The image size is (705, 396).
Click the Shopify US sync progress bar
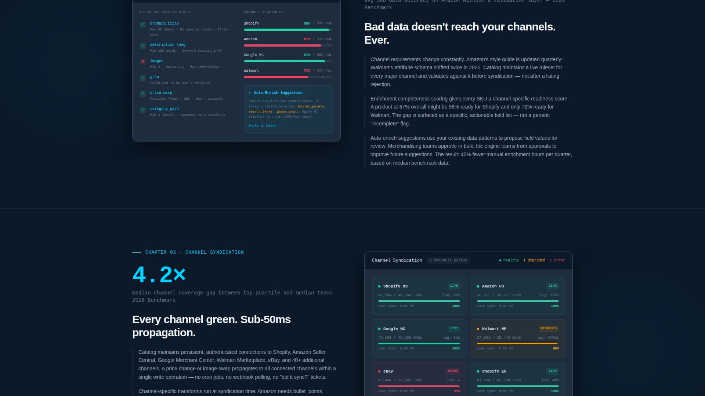[419, 301]
